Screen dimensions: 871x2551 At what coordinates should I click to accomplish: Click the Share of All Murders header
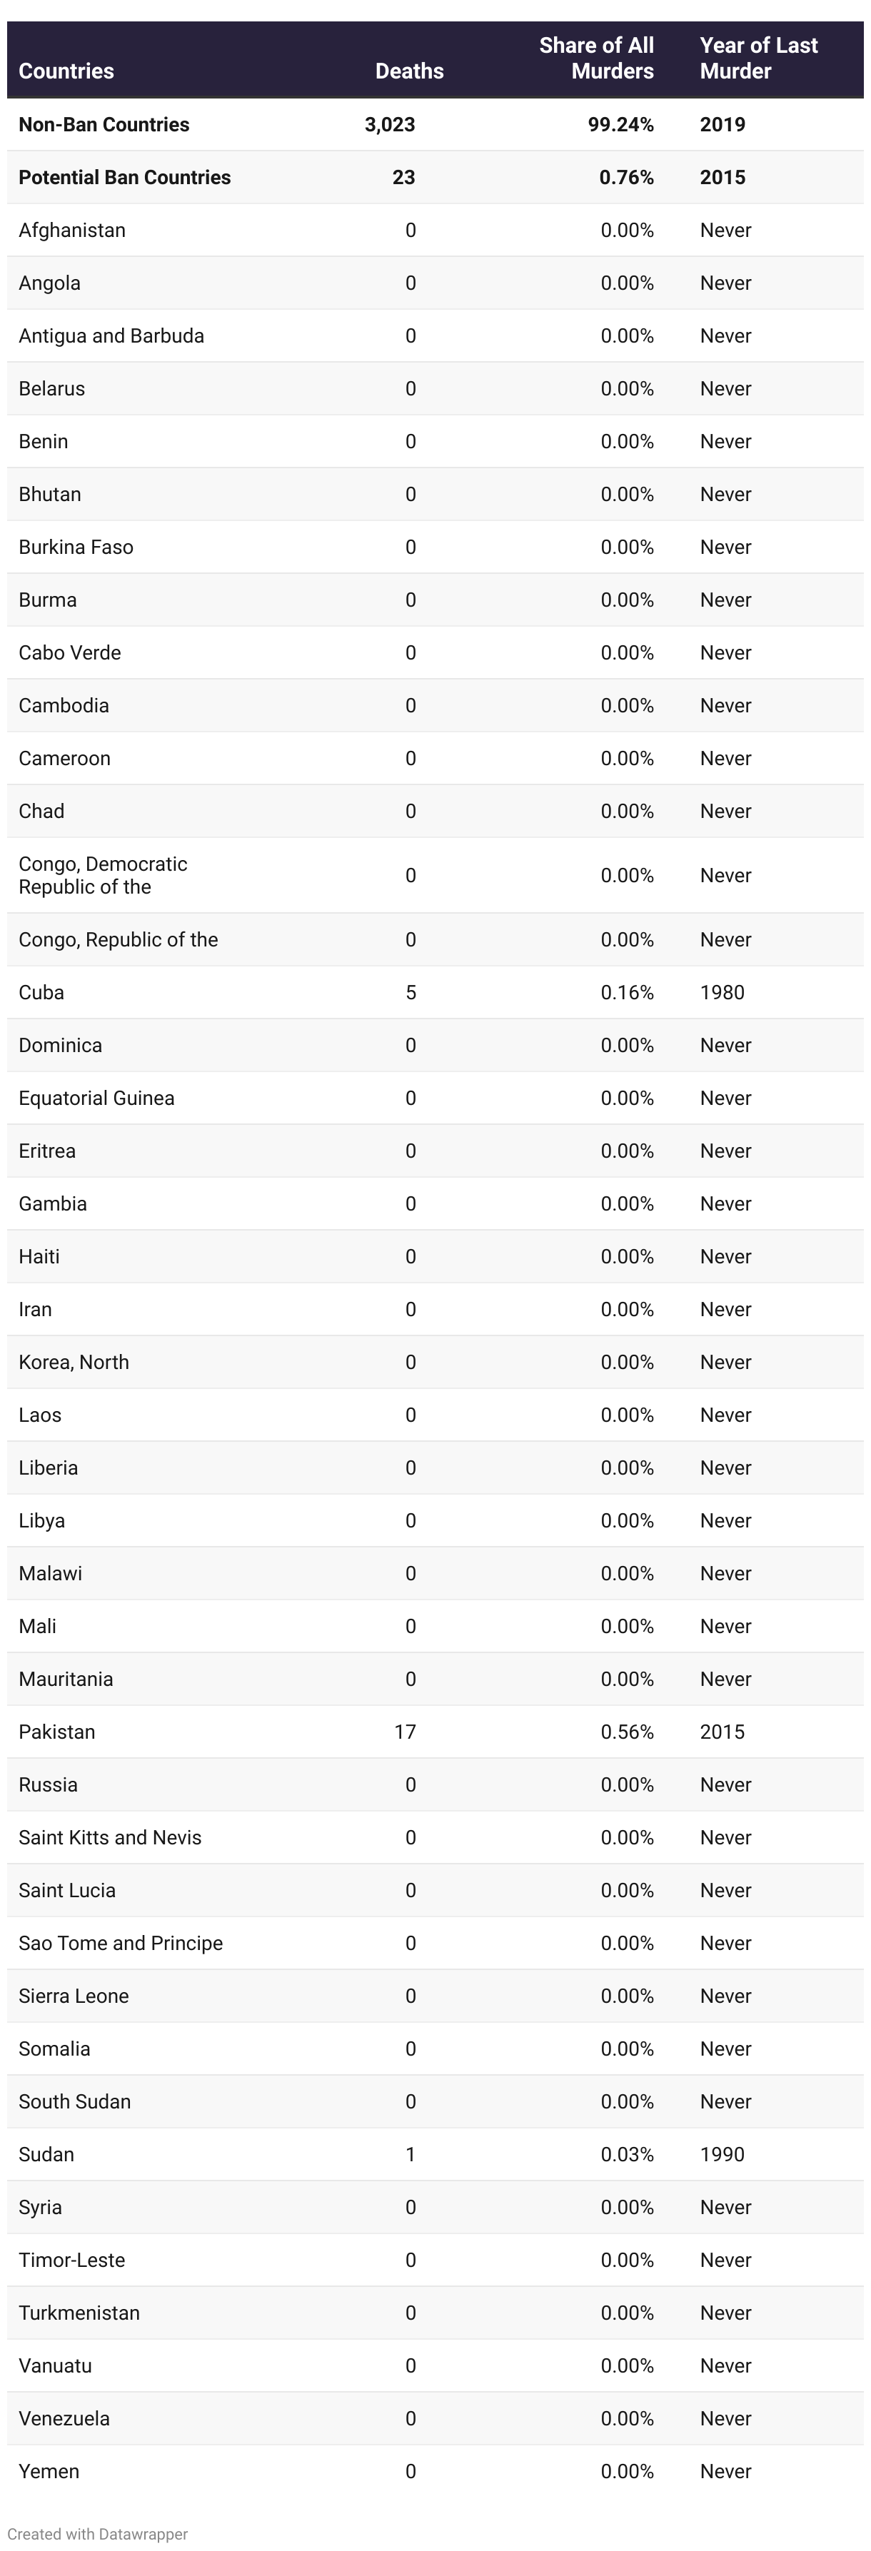[597, 59]
